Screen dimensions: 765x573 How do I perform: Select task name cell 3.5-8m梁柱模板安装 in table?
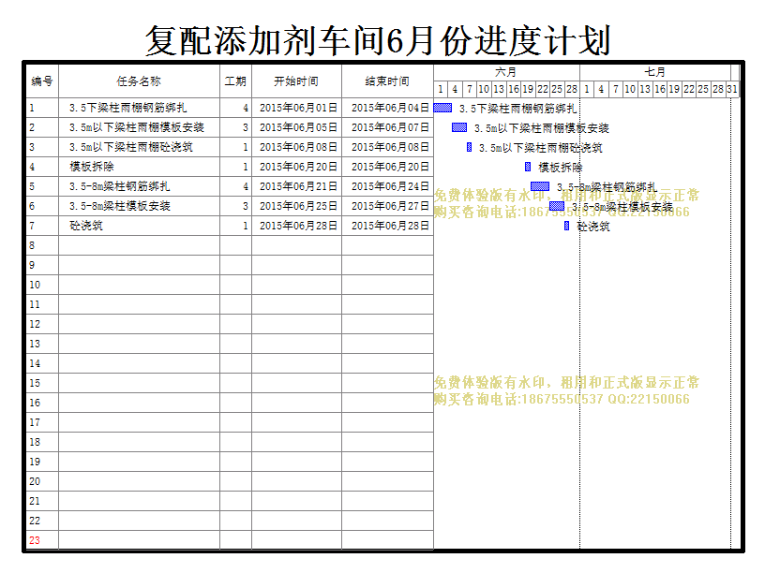(x=139, y=206)
